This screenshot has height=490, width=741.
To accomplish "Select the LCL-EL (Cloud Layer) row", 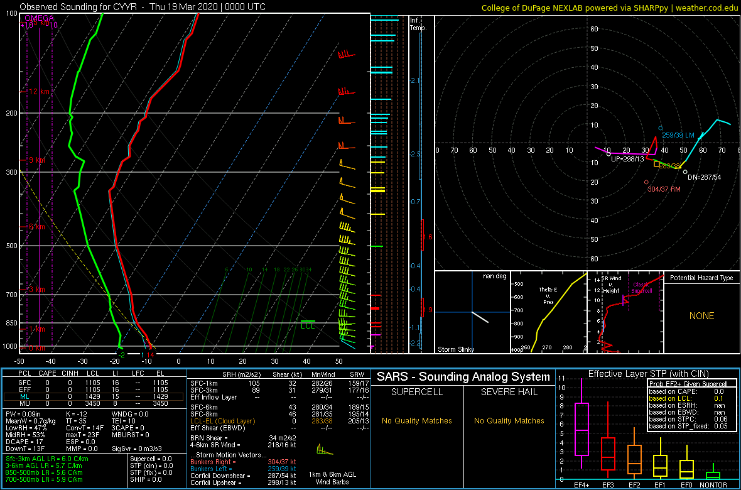I will [279, 420].
